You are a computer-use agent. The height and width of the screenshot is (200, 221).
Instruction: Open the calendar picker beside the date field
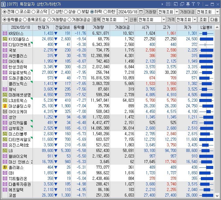click(x=141, y=12)
